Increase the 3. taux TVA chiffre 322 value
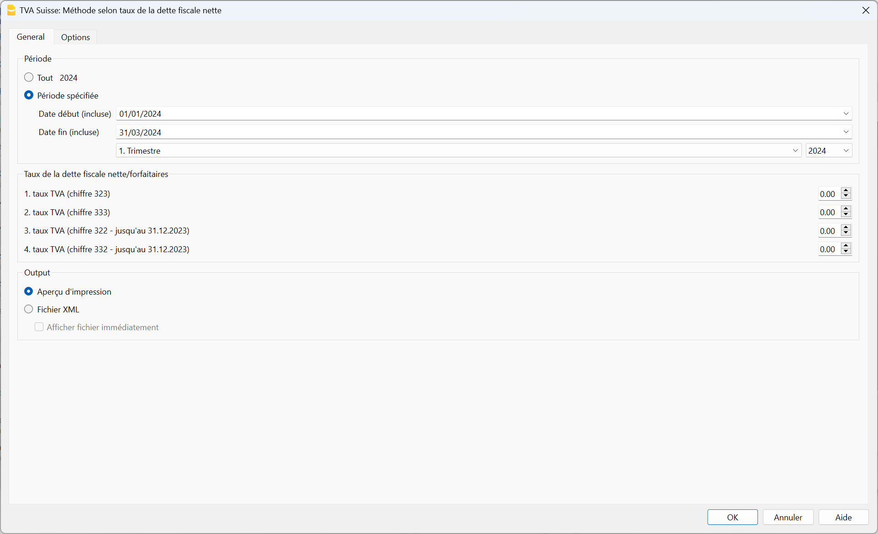 tap(846, 228)
